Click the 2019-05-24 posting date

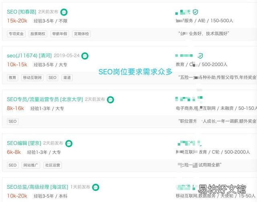point(67,55)
